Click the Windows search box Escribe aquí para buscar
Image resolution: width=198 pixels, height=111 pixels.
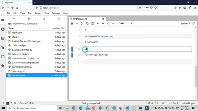coord(32,108)
